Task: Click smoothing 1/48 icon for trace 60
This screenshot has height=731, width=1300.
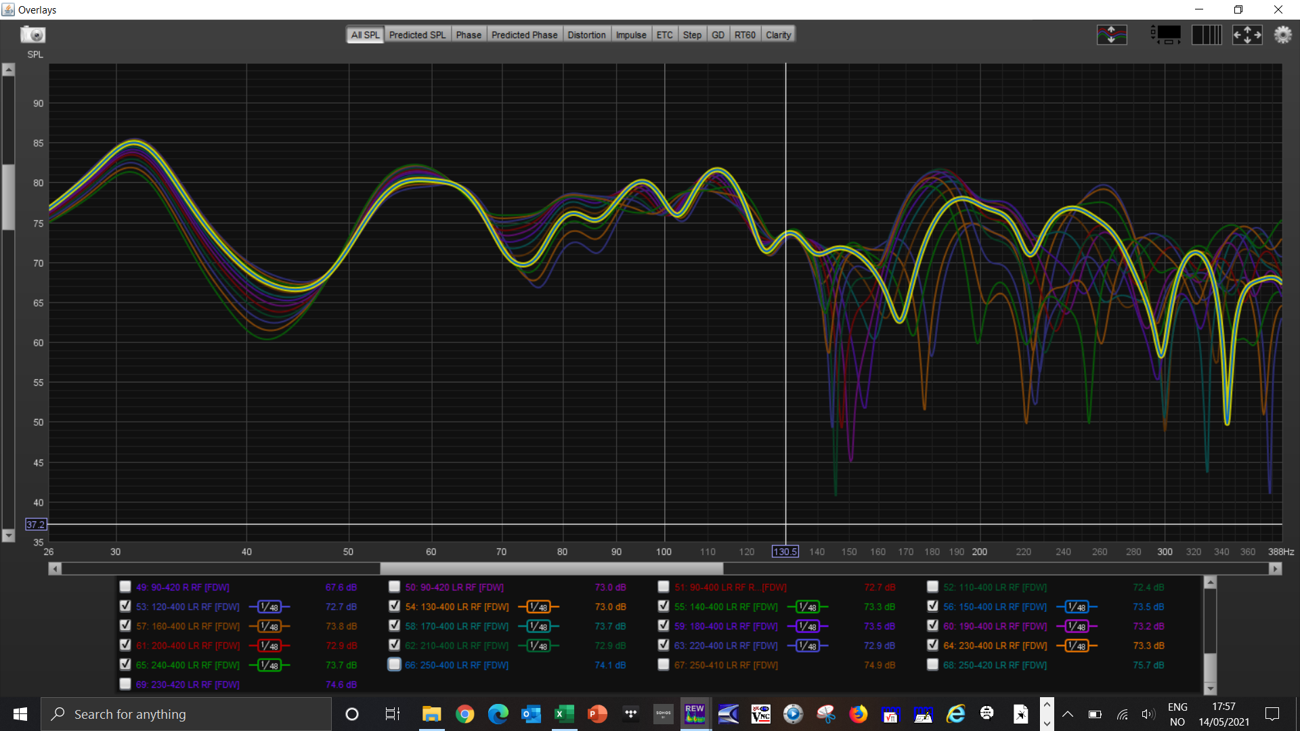Action: tap(1077, 627)
